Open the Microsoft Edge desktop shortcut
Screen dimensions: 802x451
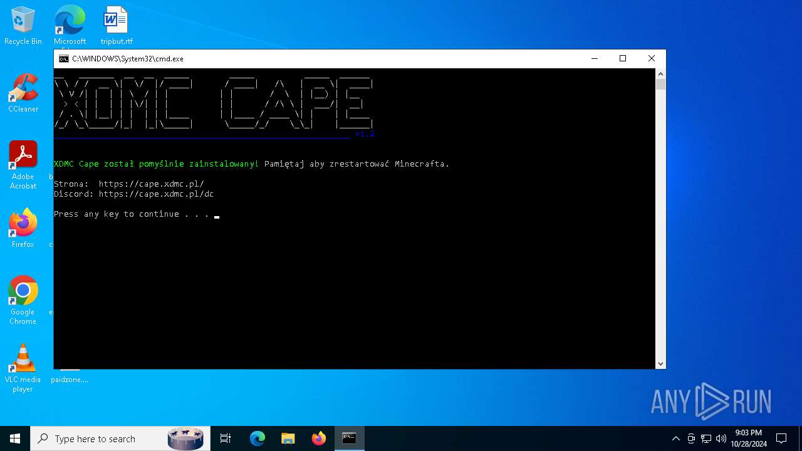pos(70,26)
